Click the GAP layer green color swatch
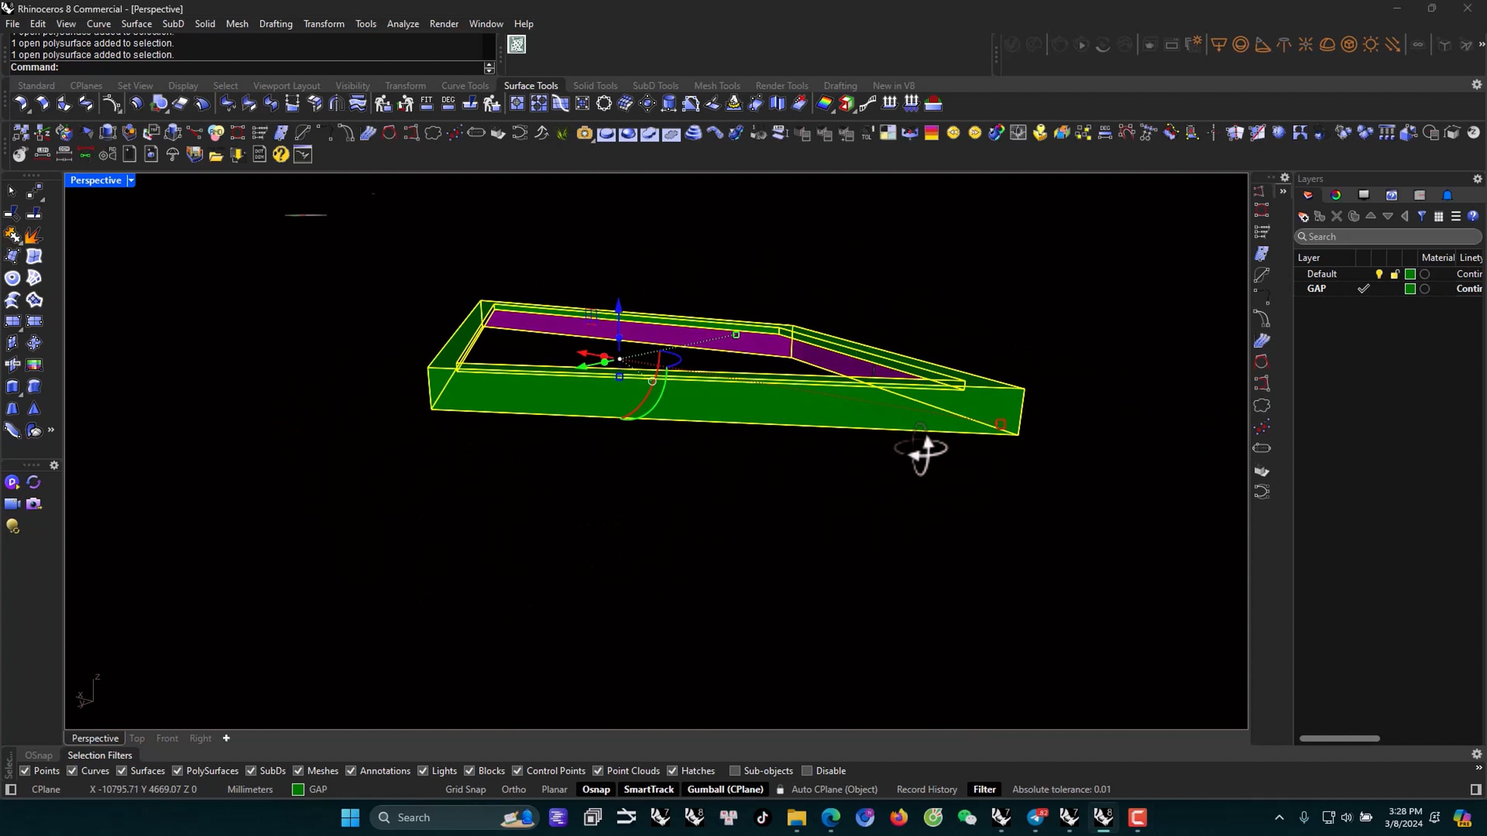The width and height of the screenshot is (1487, 836). (x=1410, y=289)
